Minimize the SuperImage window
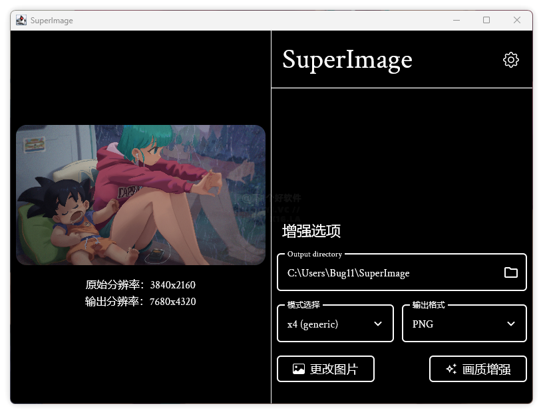This screenshot has width=543, height=414. (456, 20)
